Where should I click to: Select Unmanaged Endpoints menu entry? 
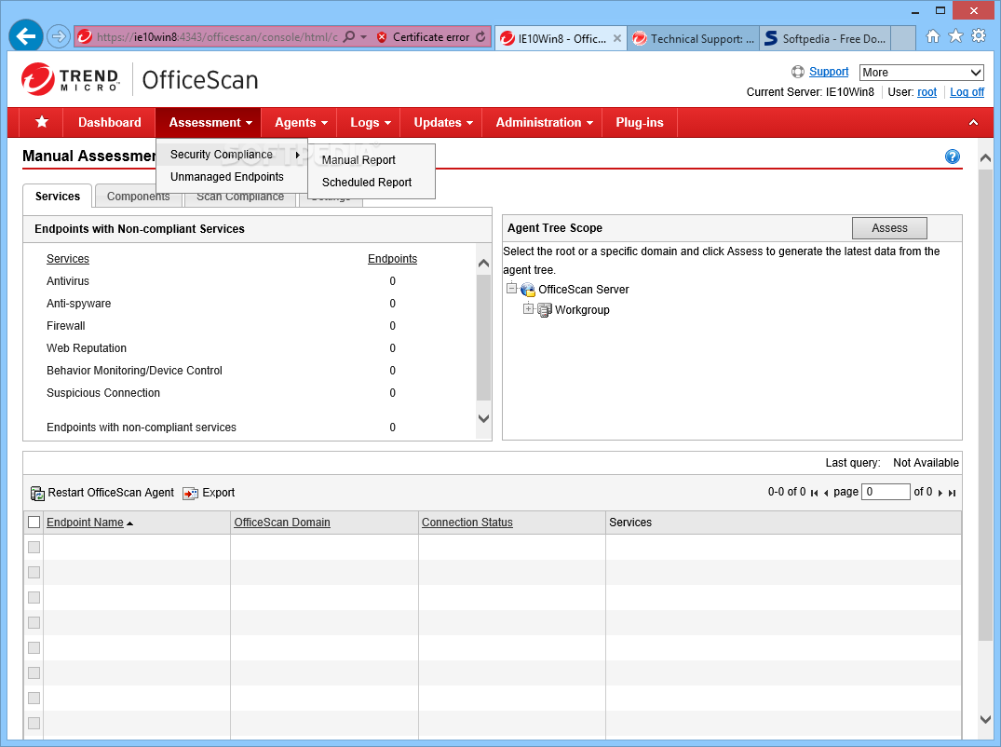[232, 177]
